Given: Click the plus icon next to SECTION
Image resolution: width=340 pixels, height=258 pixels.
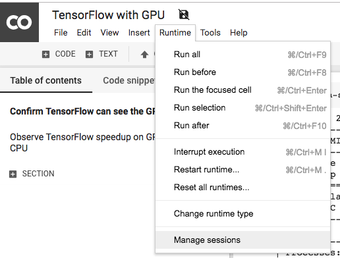Looking at the screenshot, I should pyautogui.click(x=13, y=174).
